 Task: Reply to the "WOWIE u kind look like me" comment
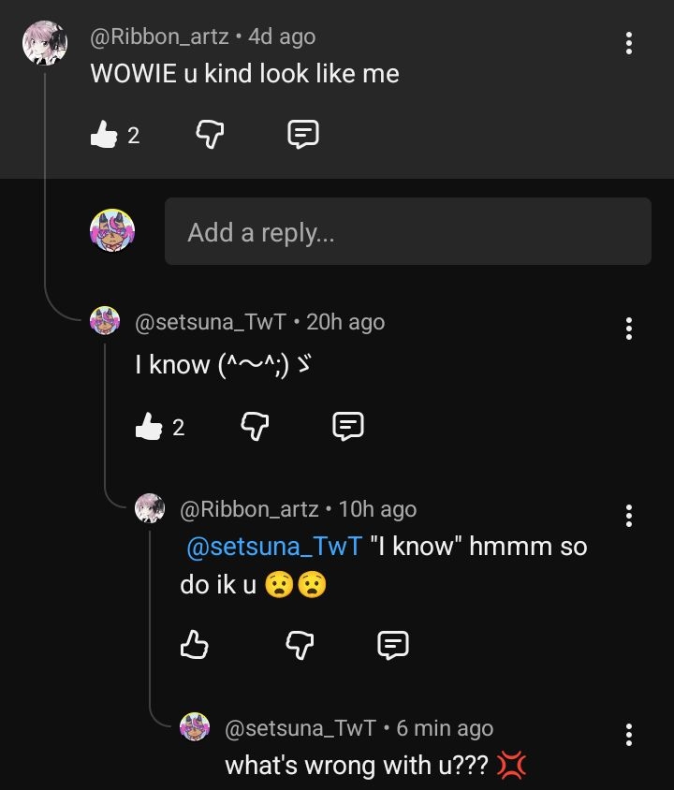tap(302, 136)
